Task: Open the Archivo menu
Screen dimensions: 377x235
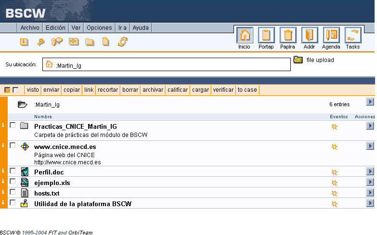Action: (x=30, y=28)
